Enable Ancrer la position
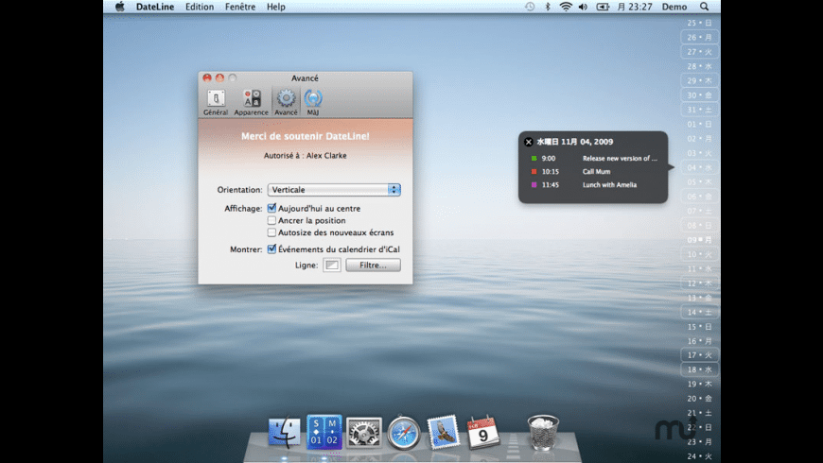Screen dimensions: 823x463 click(x=271, y=220)
